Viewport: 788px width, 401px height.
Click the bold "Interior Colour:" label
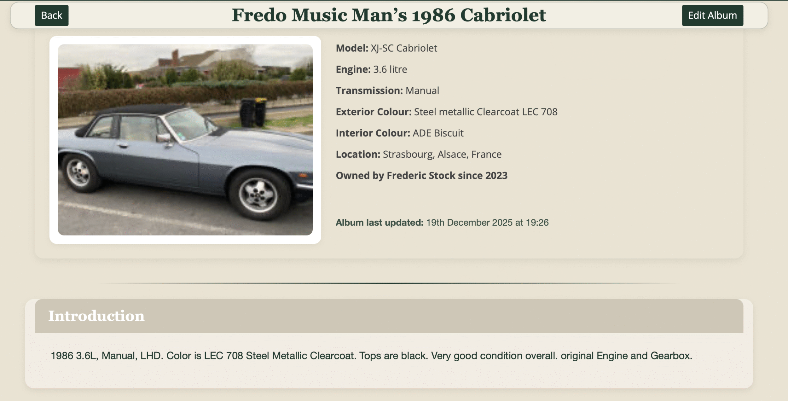click(x=373, y=133)
